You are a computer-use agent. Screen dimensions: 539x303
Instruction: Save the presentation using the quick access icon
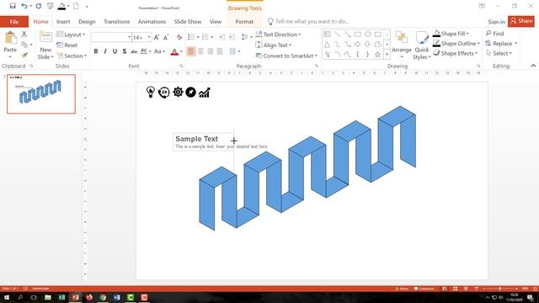pyautogui.click(x=13, y=6)
